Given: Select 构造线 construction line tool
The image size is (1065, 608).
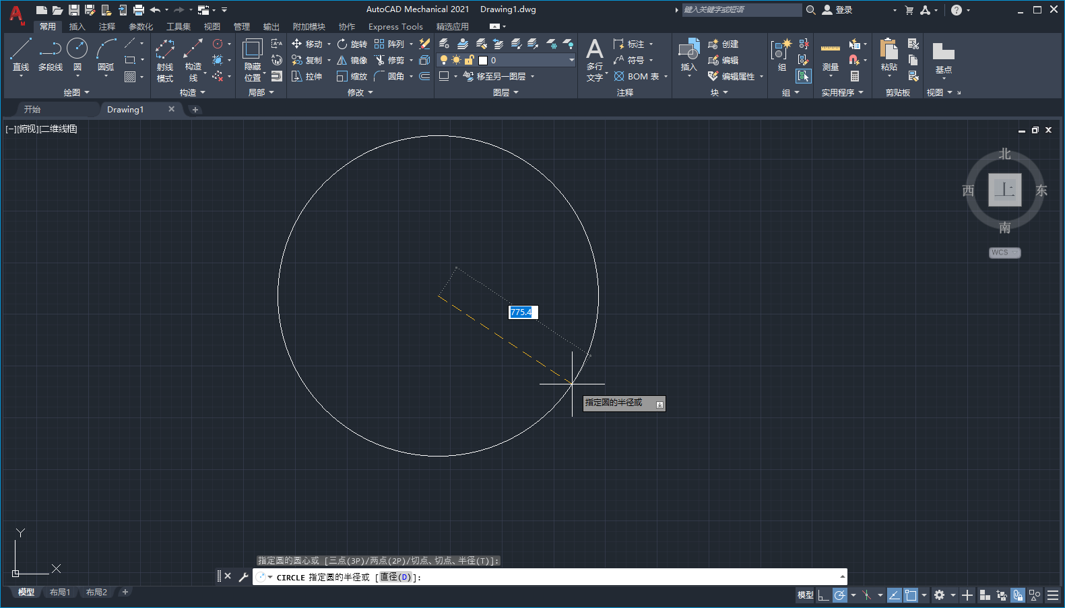Looking at the screenshot, I should click(x=193, y=60).
